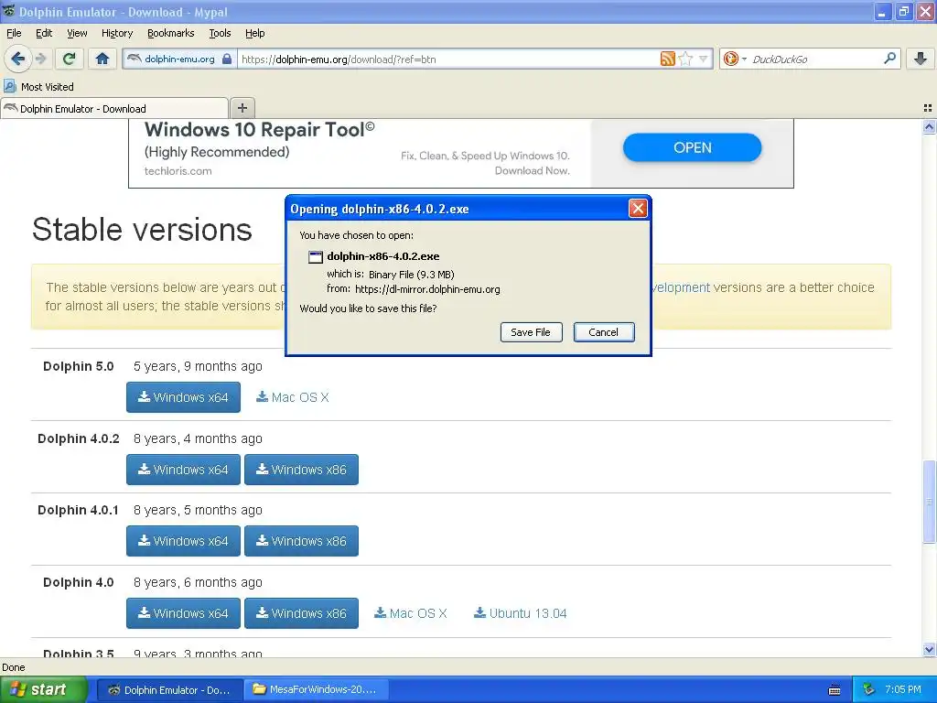Click Cancel in the download dialog

tap(604, 332)
